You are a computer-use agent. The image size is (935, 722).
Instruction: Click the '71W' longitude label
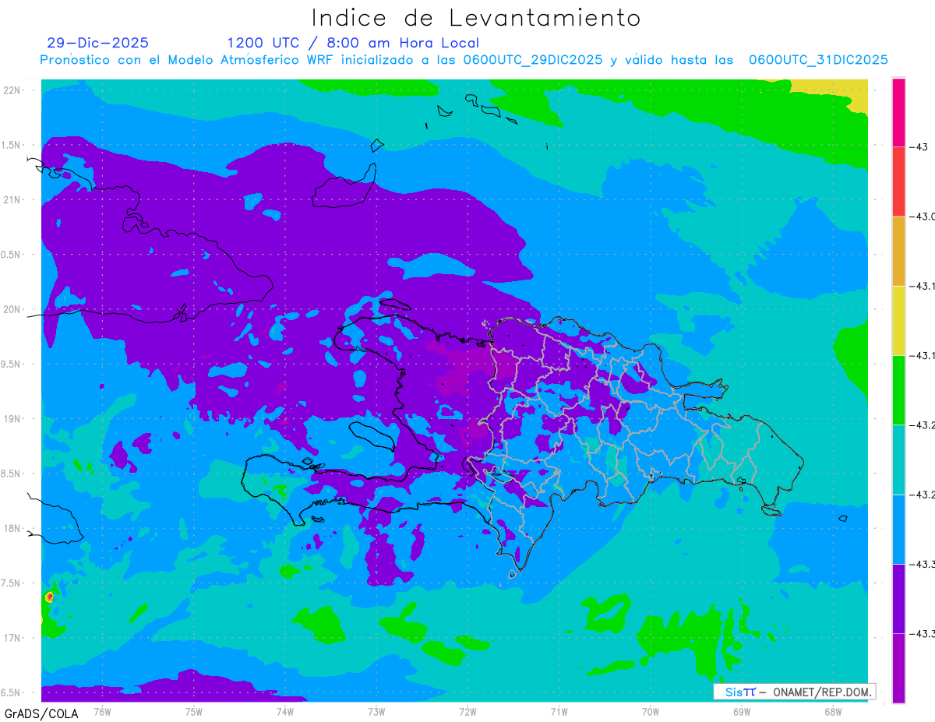click(x=559, y=711)
